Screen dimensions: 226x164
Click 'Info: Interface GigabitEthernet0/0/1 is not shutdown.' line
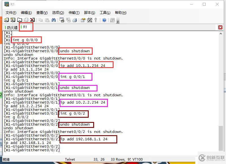(63, 95)
